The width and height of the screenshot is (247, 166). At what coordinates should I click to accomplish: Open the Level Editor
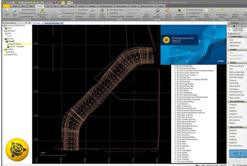112,13
